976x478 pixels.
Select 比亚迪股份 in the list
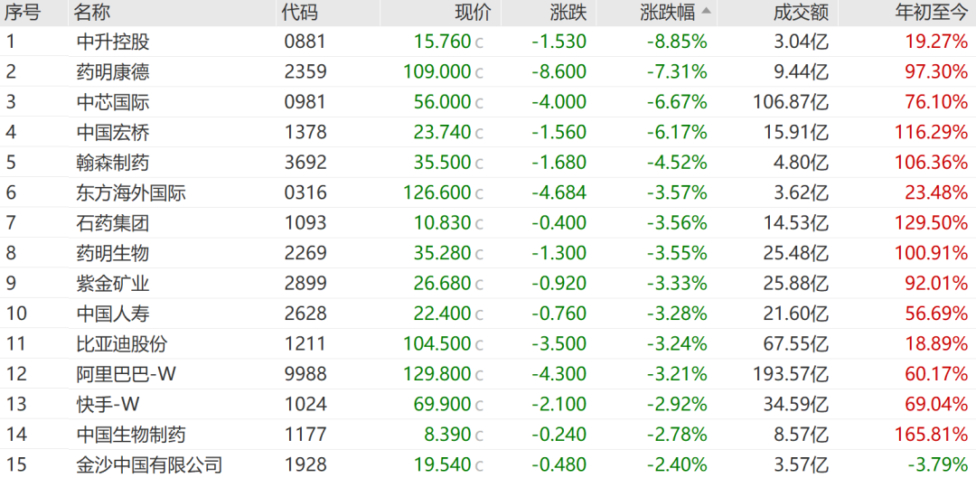(488, 344)
